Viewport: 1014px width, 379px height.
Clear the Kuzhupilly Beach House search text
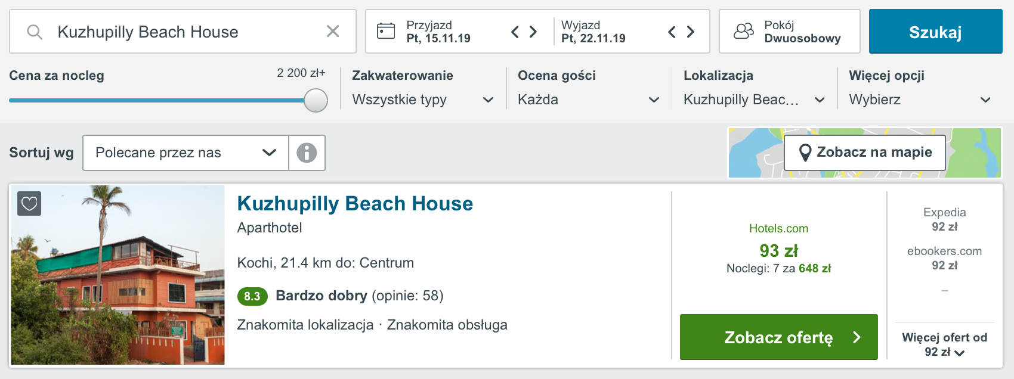(333, 32)
